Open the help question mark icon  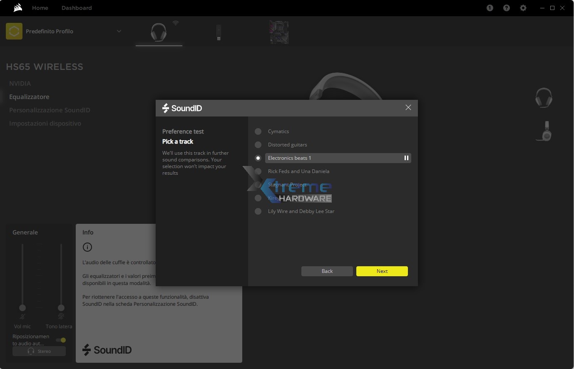pyautogui.click(x=507, y=8)
